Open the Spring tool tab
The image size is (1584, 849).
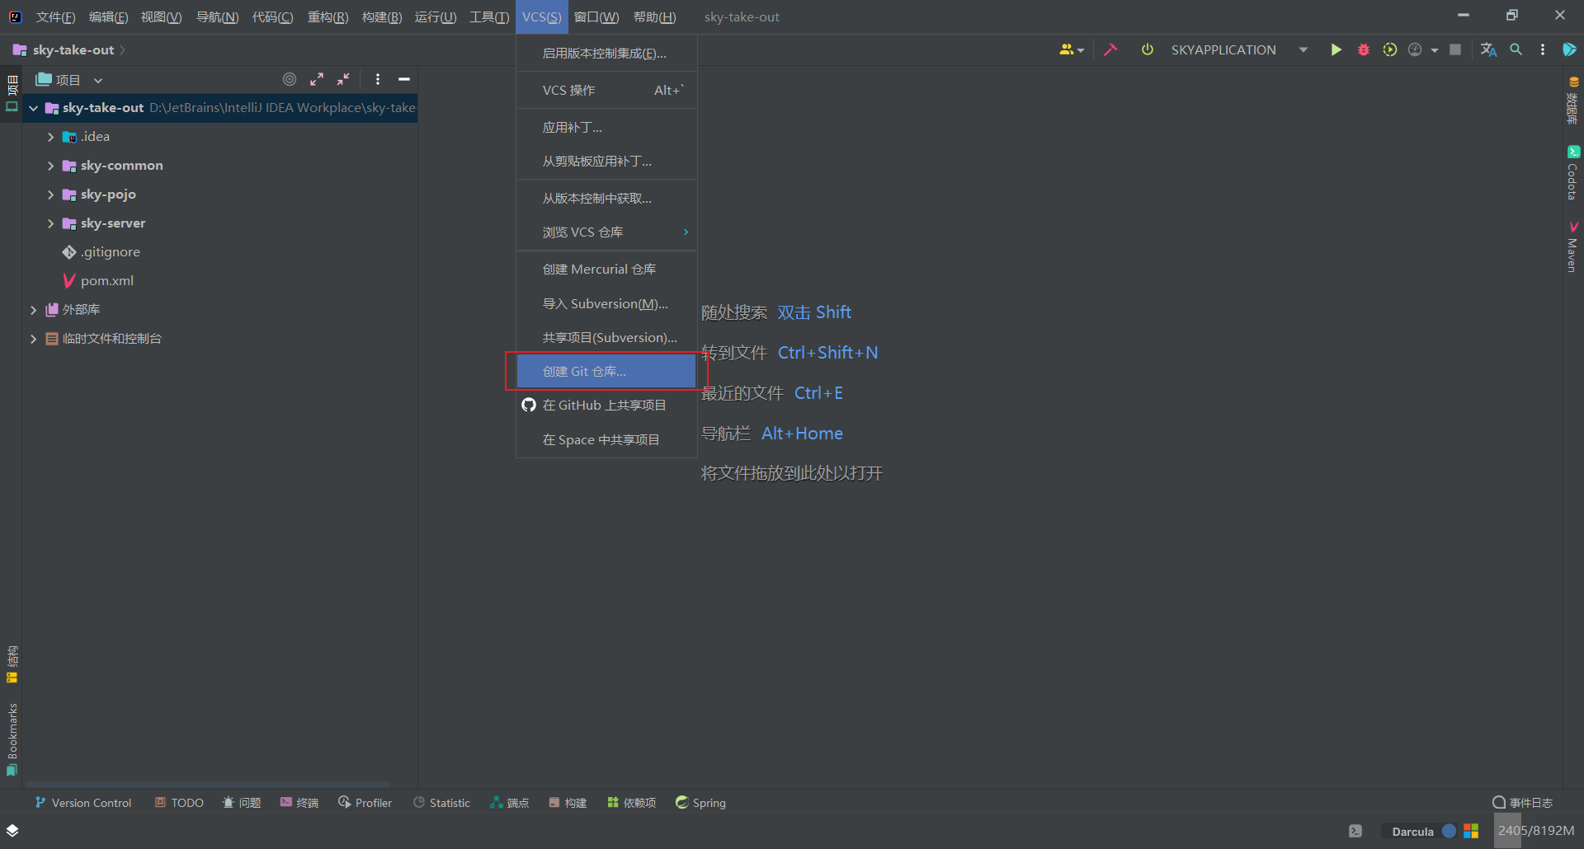point(700,803)
